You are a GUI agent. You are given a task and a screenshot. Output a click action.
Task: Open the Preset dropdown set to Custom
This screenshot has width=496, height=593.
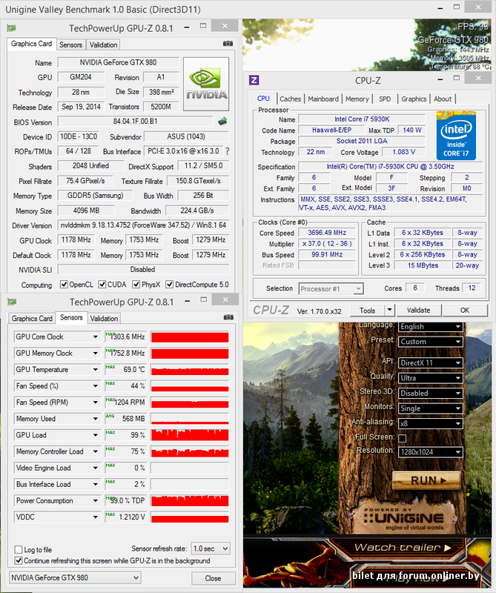pyautogui.click(x=431, y=342)
